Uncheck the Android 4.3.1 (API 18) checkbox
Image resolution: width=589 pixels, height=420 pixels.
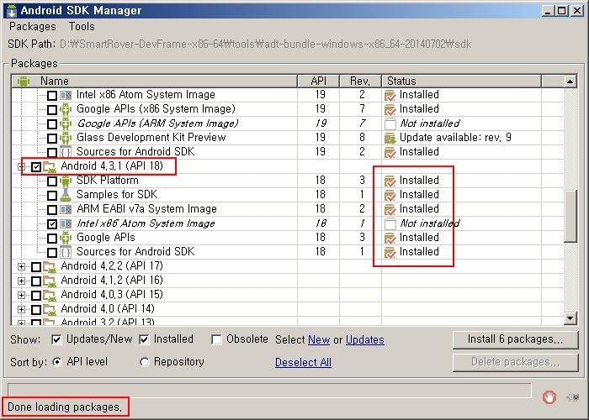(x=36, y=167)
